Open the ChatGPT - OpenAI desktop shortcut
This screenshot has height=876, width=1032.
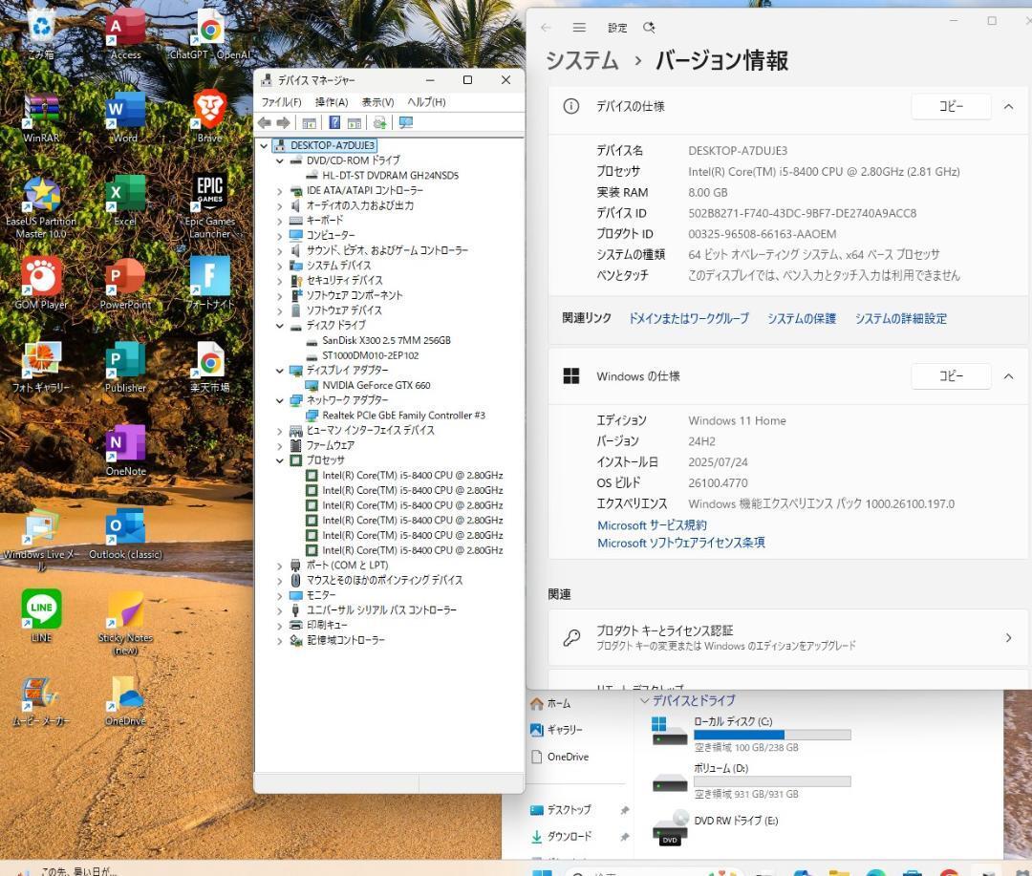(210, 35)
